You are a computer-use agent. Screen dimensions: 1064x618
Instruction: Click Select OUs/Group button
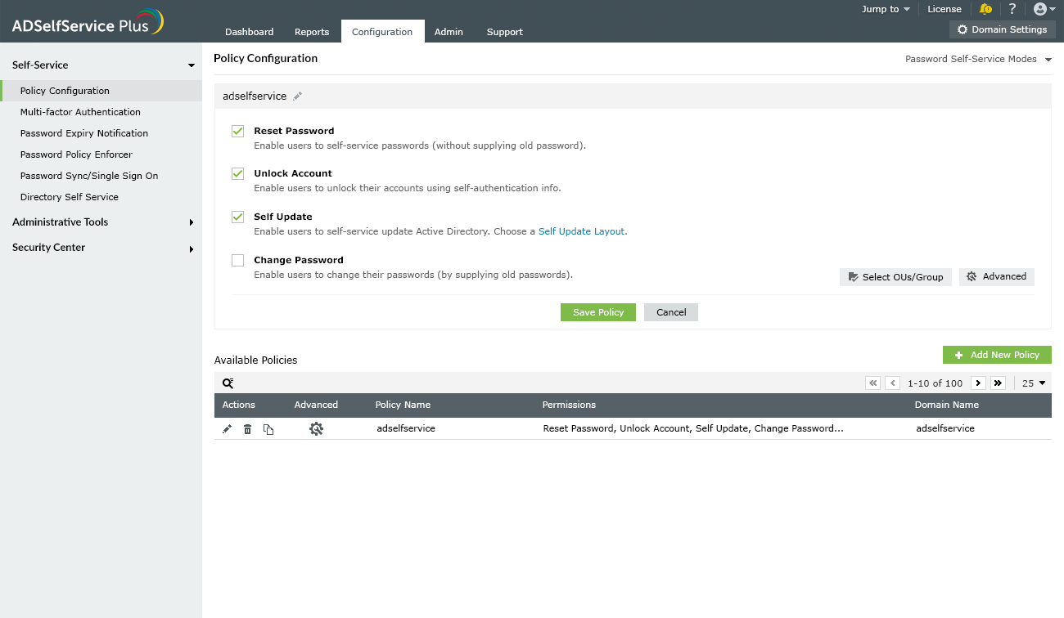(895, 277)
